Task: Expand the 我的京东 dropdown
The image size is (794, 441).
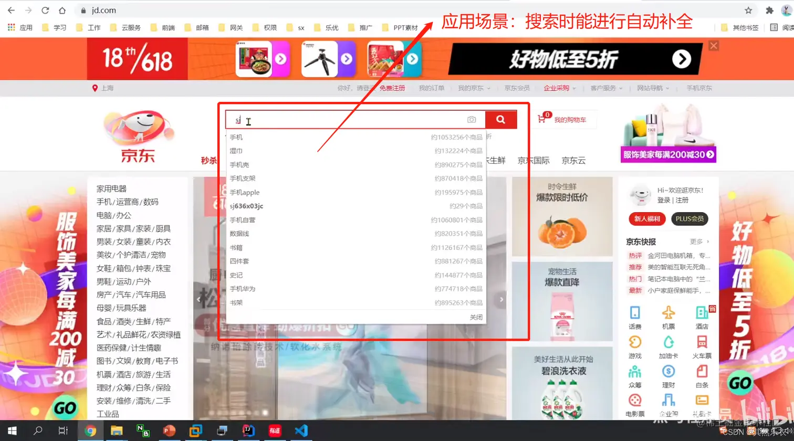Action: 474,88
